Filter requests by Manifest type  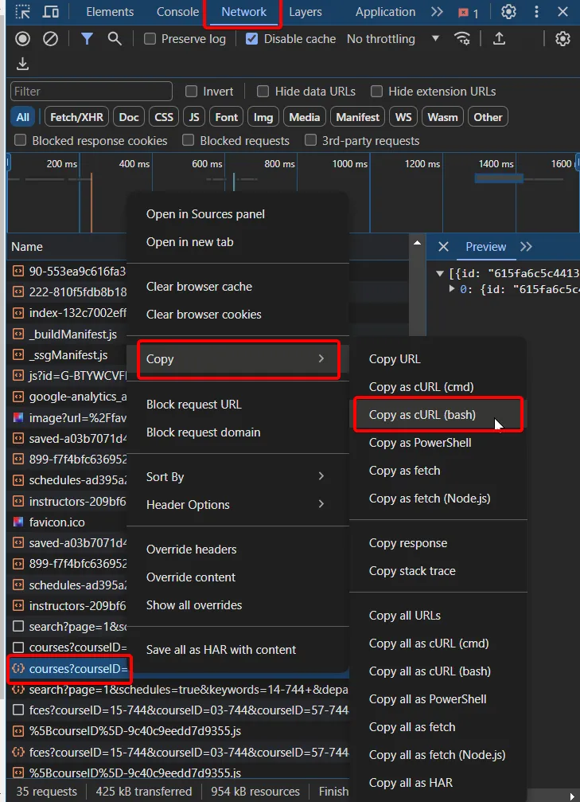point(358,117)
